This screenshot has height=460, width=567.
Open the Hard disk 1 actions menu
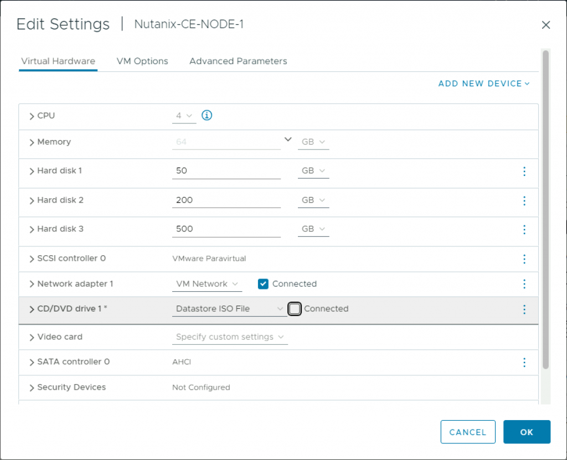(524, 172)
